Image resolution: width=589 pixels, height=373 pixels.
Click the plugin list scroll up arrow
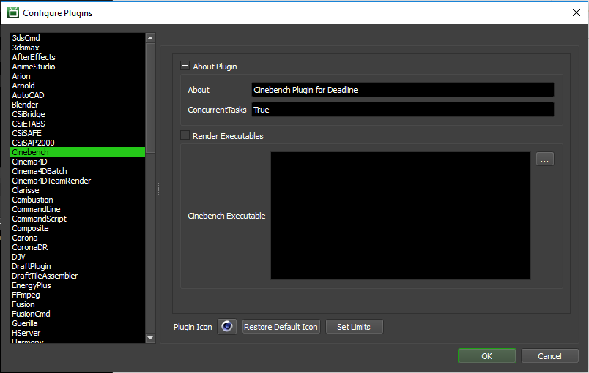(150, 38)
